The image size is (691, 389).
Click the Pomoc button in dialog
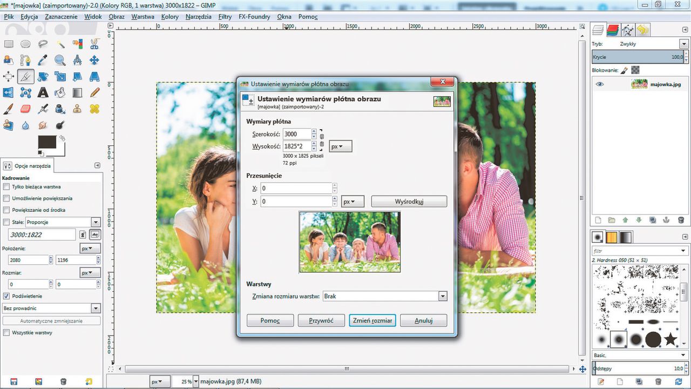(x=270, y=320)
